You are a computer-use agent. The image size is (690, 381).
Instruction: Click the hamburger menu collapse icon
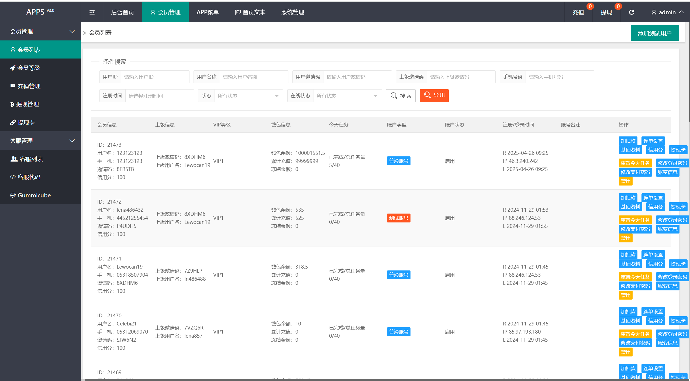tap(92, 12)
